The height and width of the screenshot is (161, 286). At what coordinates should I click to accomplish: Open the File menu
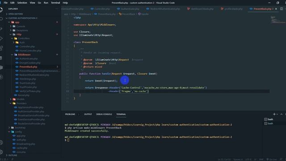tap(6, 3)
